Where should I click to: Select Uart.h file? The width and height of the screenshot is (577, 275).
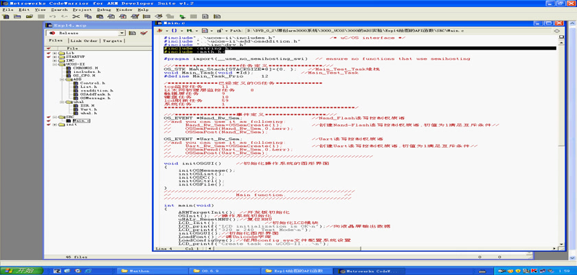click(89, 109)
